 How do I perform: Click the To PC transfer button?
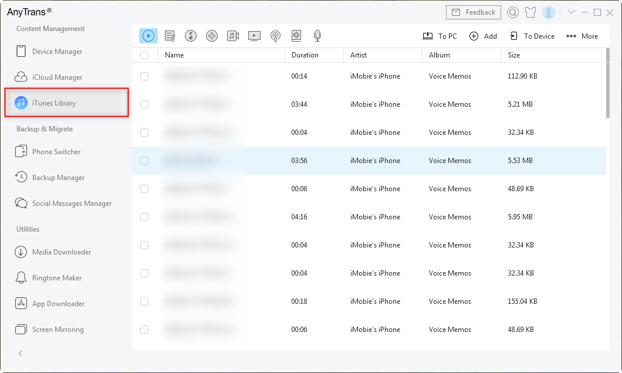pyautogui.click(x=440, y=36)
